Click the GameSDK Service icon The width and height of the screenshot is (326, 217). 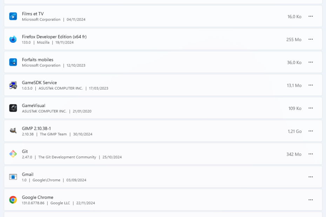pyautogui.click(x=13, y=85)
